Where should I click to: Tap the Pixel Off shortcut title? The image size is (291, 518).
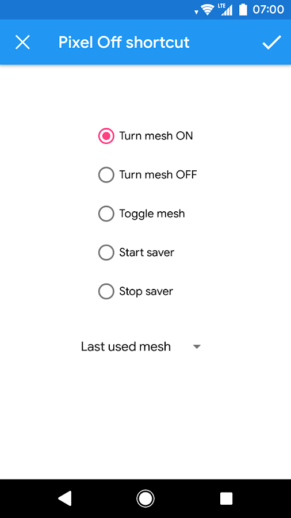click(x=124, y=42)
